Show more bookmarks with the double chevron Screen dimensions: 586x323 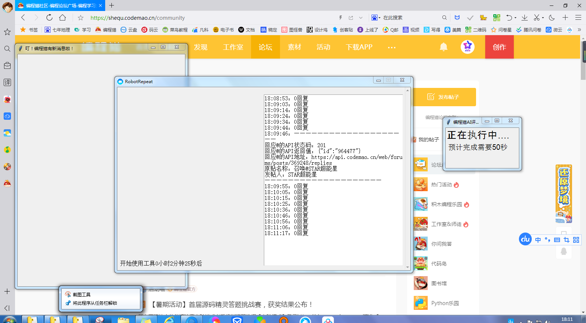tap(579, 30)
